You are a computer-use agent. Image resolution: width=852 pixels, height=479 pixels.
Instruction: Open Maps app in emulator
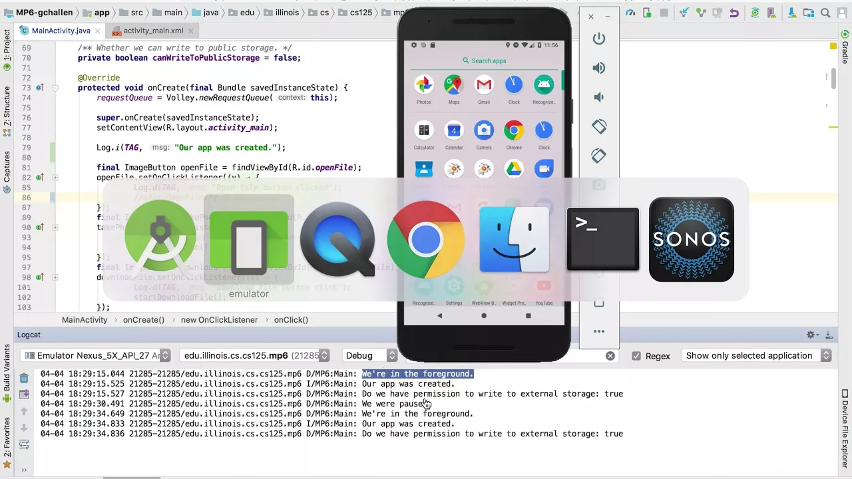(453, 85)
